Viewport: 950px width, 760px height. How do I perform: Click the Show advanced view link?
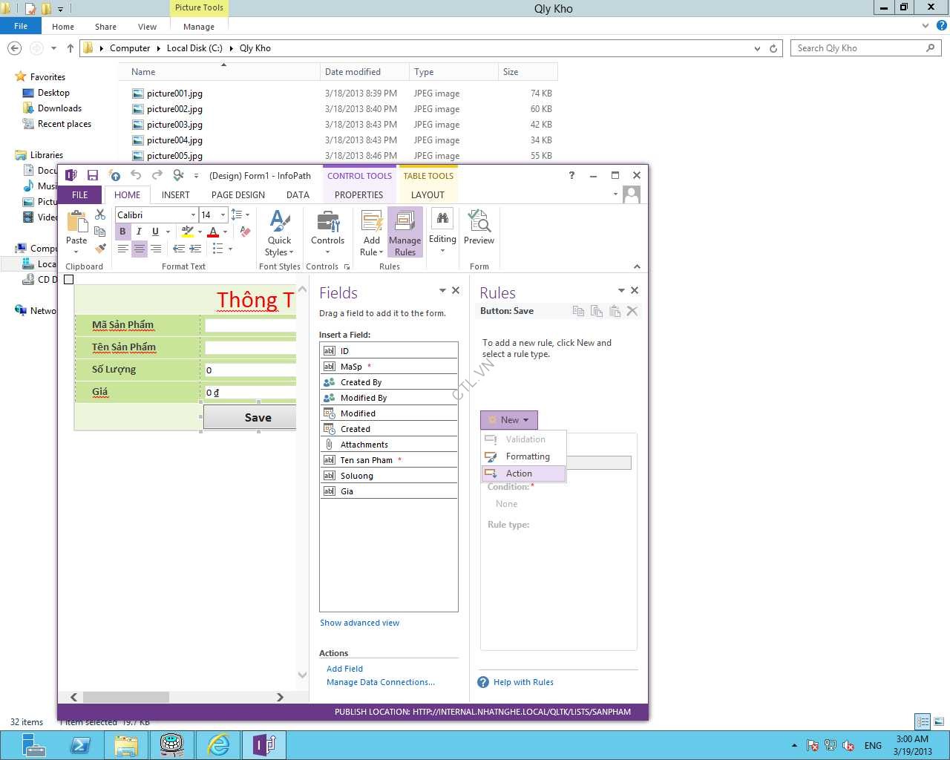click(x=359, y=623)
